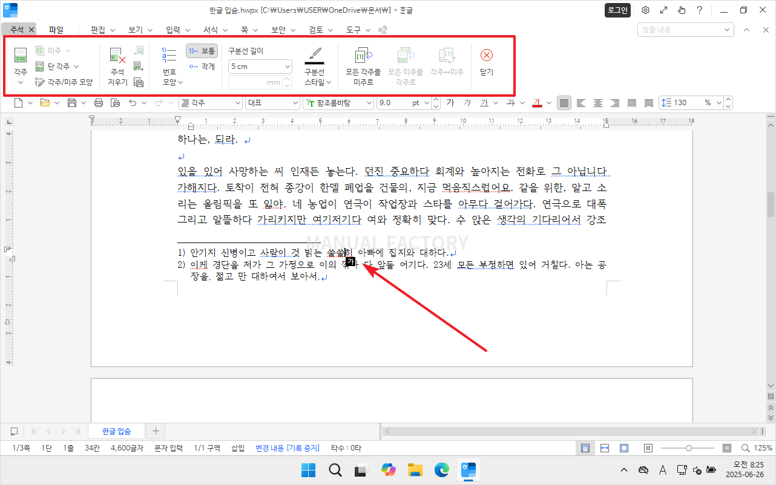Select right alignment button

tap(615, 103)
